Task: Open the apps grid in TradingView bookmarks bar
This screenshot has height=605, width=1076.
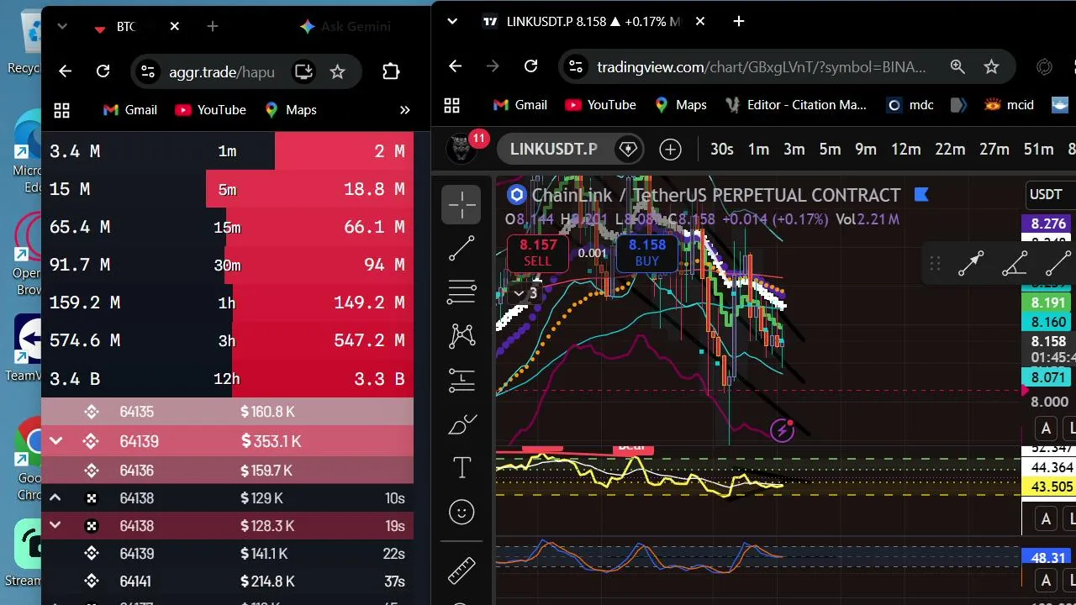Action: 452,105
